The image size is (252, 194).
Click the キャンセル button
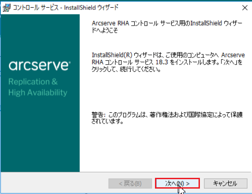225,183
